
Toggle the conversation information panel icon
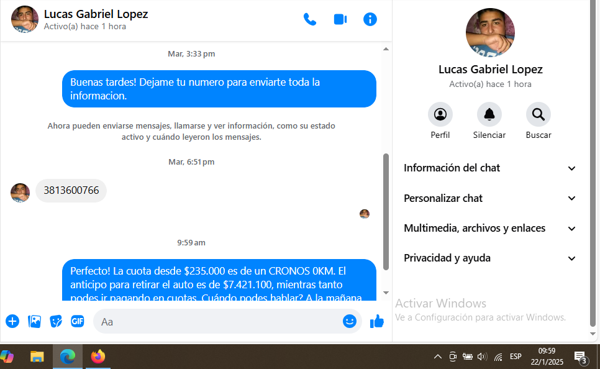pyautogui.click(x=370, y=19)
